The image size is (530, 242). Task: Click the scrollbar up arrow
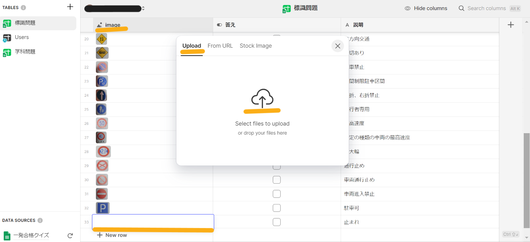pyautogui.click(x=527, y=22)
